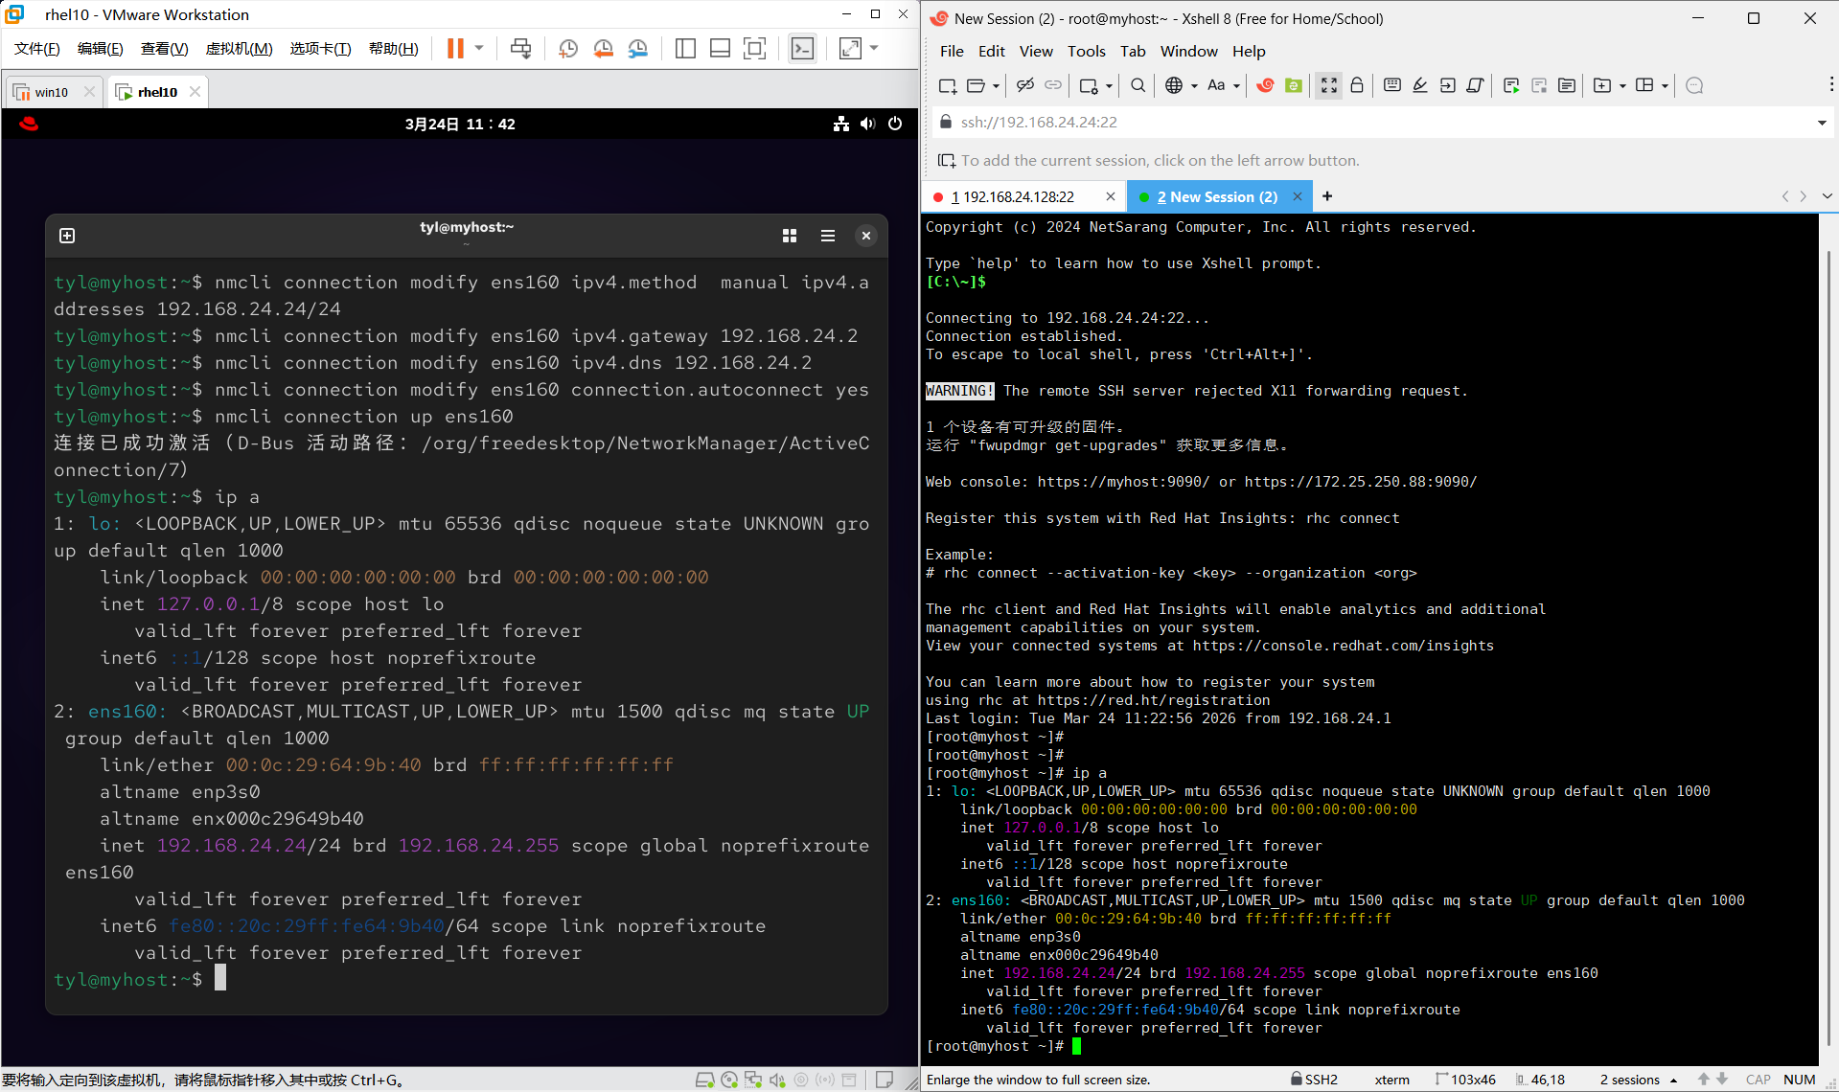Click the Xshell terminal vertical scrollbar
1839x1092 pixels.
[1828, 647]
